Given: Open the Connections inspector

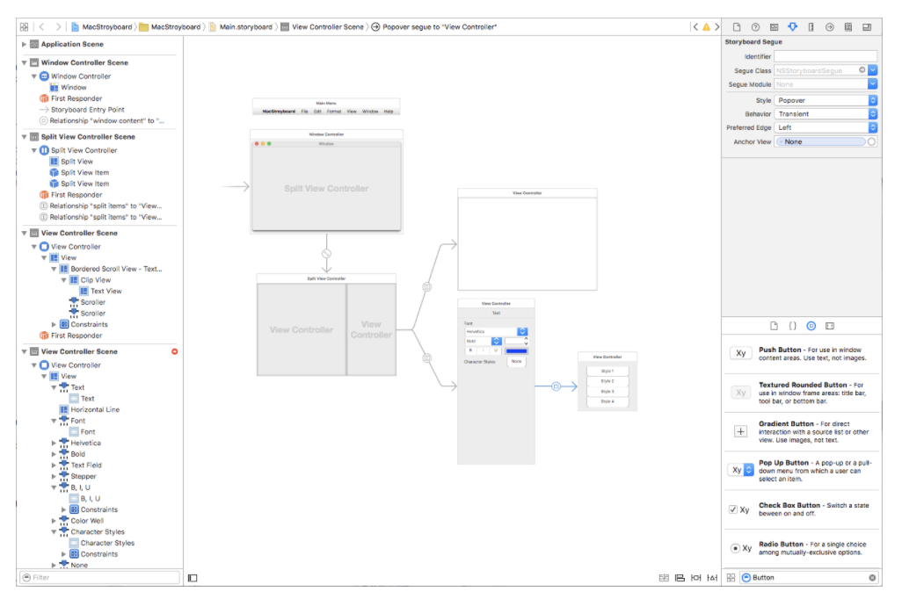Looking at the screenshot, I should tap(829, 27).
